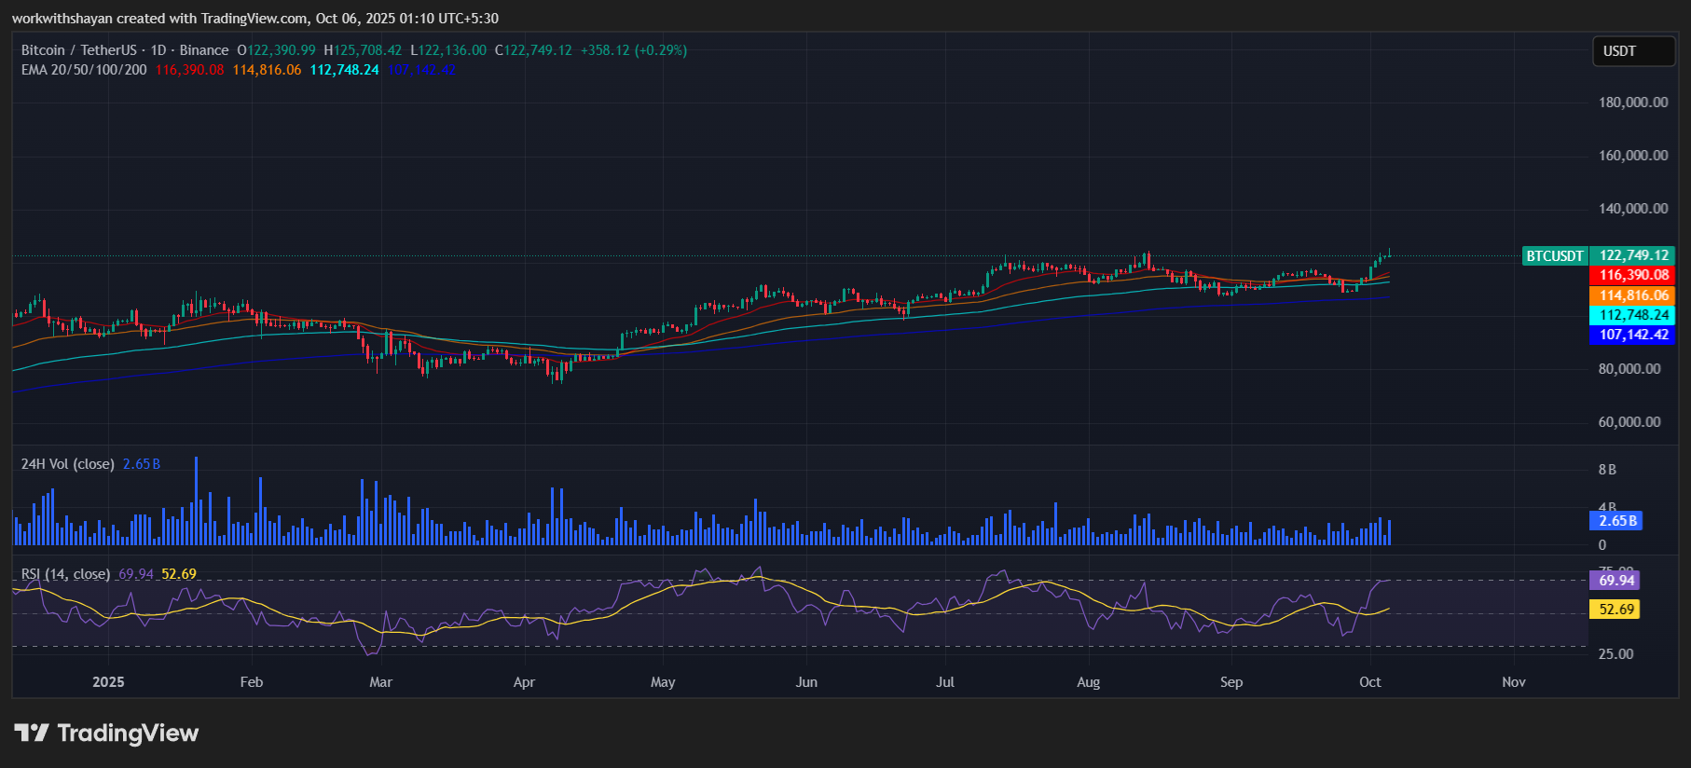Viewport: 1691px width, 768px height.
Task: Select the blue 2.65 B volume tag
Action: point(1615,521)
